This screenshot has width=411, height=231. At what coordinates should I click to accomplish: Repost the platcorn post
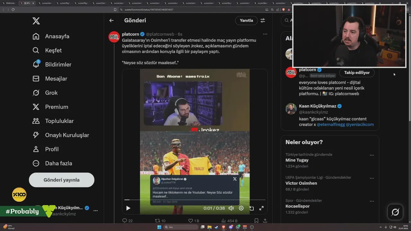(x=160, y=221)
